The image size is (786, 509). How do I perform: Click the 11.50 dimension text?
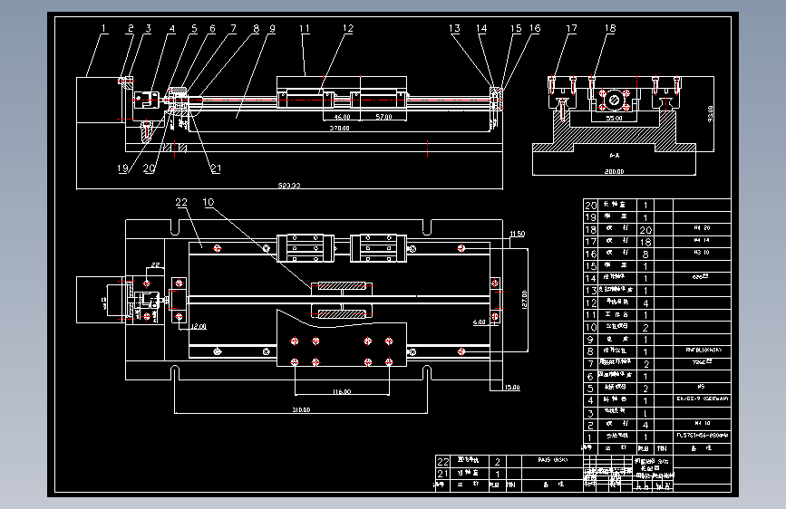(518, 234)
